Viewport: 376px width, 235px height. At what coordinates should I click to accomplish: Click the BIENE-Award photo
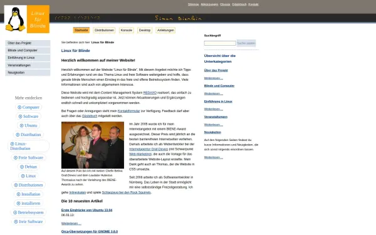click(93, 145)
